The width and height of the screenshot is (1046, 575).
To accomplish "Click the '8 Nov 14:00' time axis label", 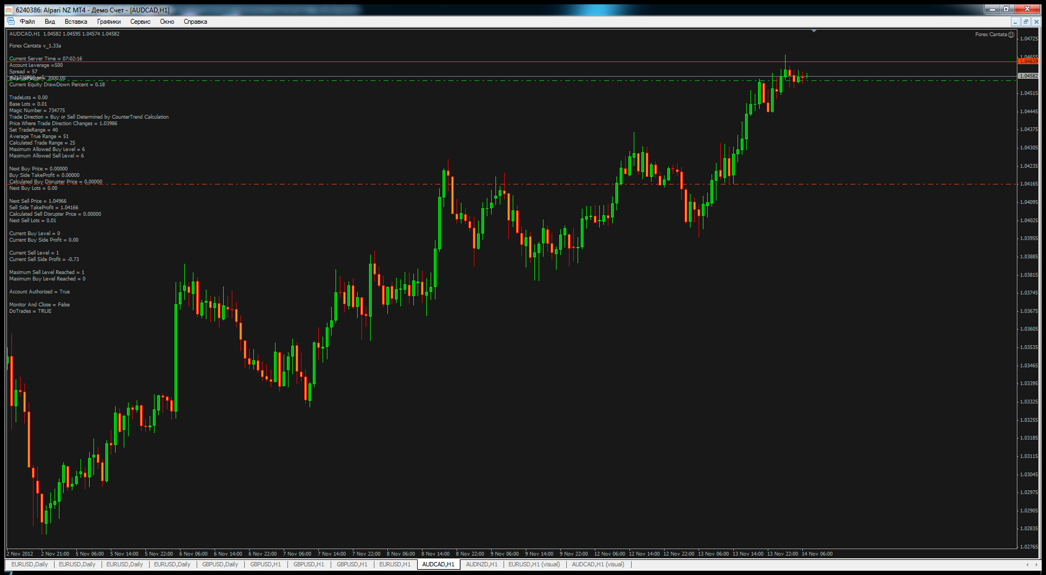I will pos(435,554).
